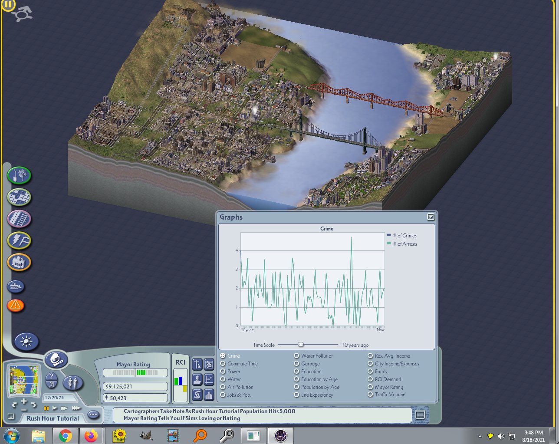Open the City Opinion Polls swirl icon
The image size is (559, 444).
pyautogui.click(x=197, y=395)
